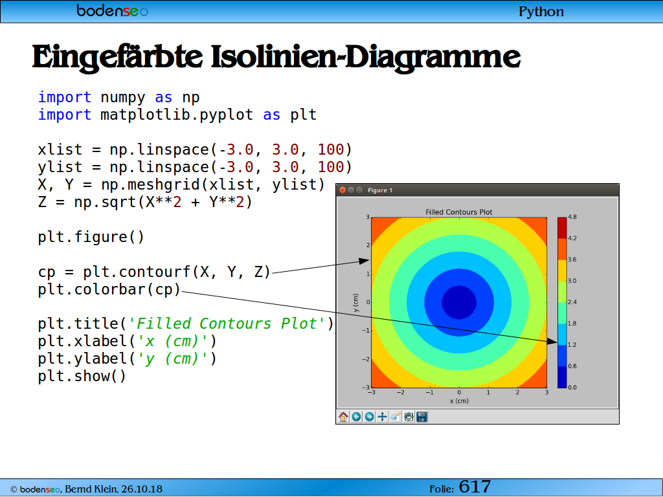This screenshot has height=497, width=663.
Task: Click the code line 'import matplotlib.pyplot as plt'
Action: point(177,115)
